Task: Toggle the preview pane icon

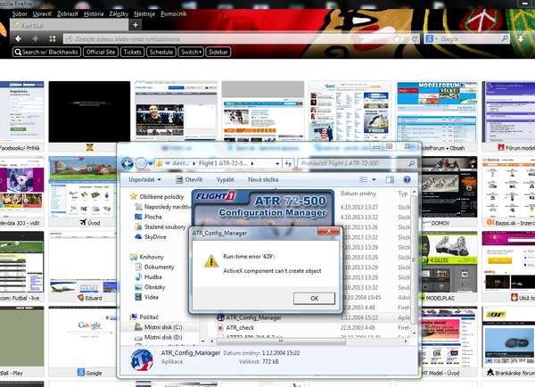Action: [390, 180]
